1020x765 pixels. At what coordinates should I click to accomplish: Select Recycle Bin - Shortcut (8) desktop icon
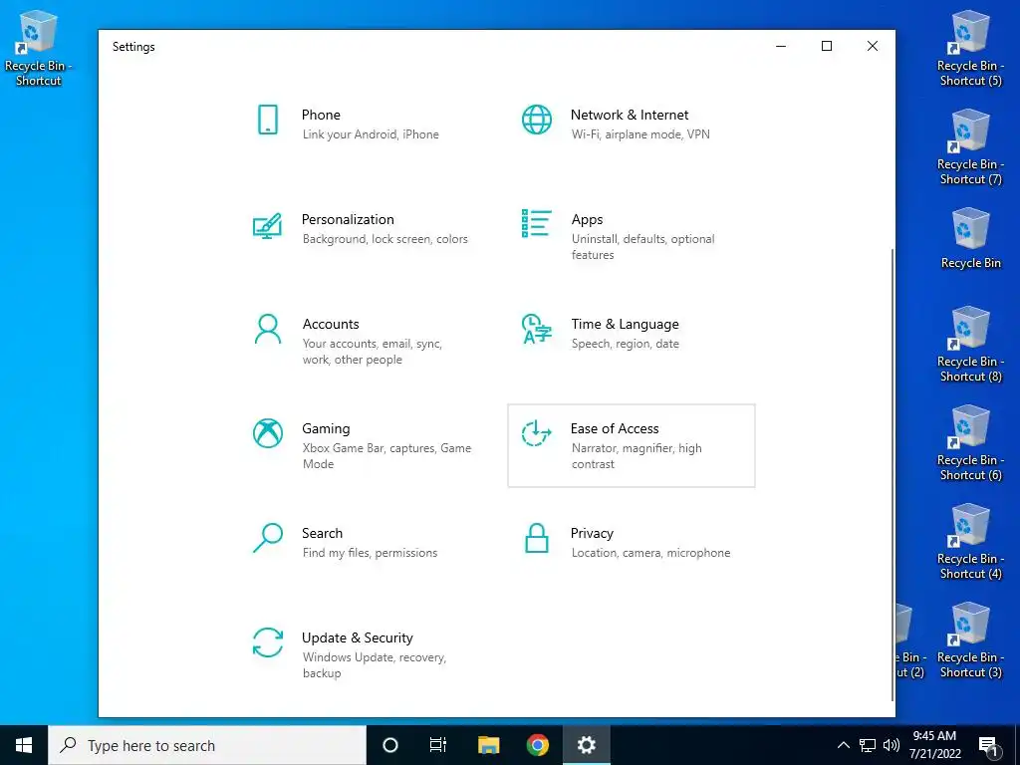click(x=970, y=345)
